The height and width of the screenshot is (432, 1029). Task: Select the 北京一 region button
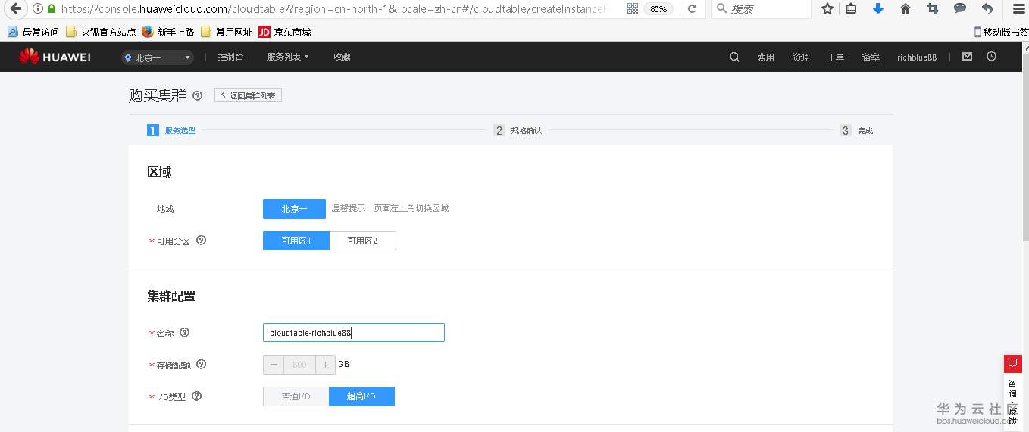294,209
